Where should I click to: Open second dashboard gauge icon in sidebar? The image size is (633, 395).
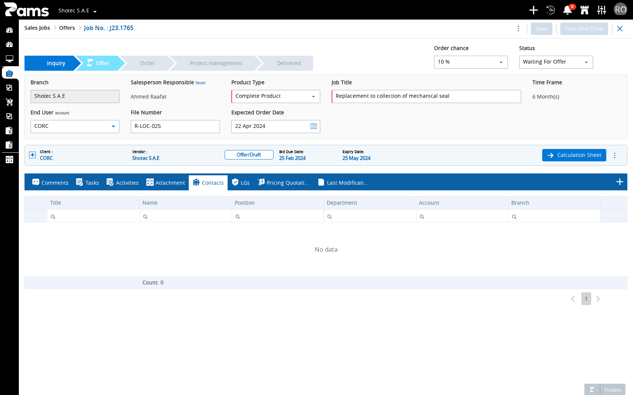point(9,44)
